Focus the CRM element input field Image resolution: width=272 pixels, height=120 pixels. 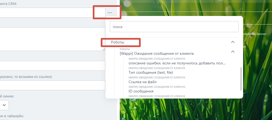pos(53,13)
